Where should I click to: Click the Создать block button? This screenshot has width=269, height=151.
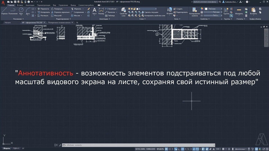click(x=178, y=9)
